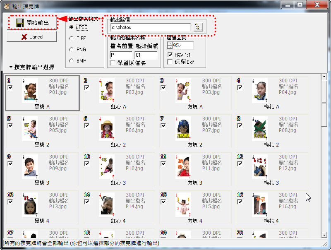
Task: Uncheck card 2 紅心 A checkbox
Action: [86, 87]
